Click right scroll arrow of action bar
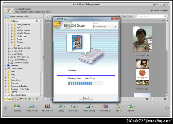173x124 pixels. (x=167, y=108)
